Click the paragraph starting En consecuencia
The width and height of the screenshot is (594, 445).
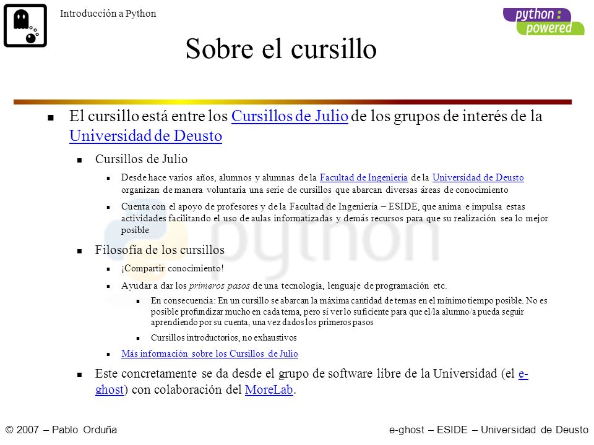point(349,311)
